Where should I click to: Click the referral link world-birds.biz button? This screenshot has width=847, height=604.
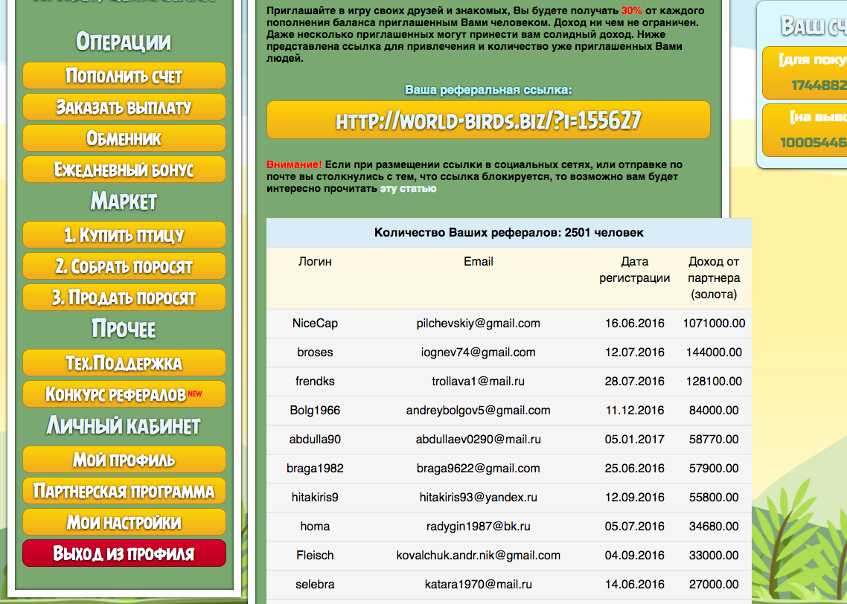pyautogui.click(x=488, y=121)
